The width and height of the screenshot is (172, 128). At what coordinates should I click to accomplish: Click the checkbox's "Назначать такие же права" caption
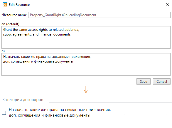[60, 112]
